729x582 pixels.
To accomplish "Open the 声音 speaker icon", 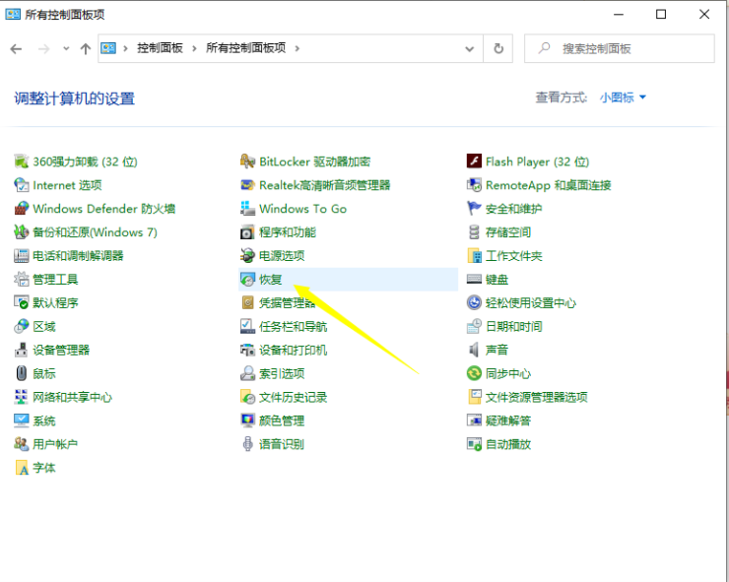I will click(x=475, y=351).
